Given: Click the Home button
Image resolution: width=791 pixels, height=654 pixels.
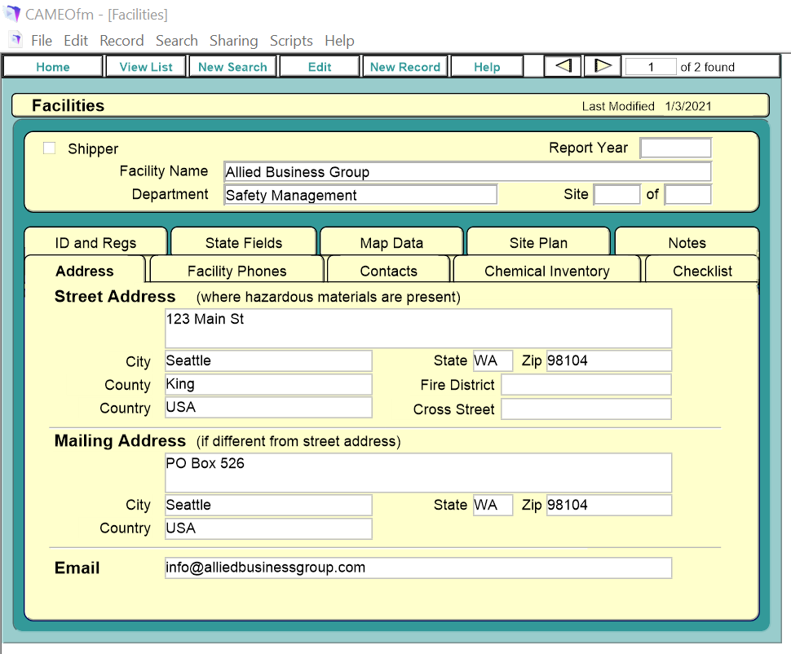Looking at the screenshot, I should pyautogui.click(x=53, y=67).
